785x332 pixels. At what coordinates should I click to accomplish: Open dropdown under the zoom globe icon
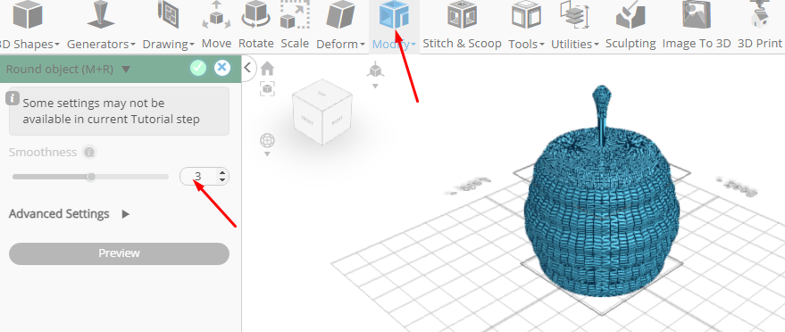[267, 154]
